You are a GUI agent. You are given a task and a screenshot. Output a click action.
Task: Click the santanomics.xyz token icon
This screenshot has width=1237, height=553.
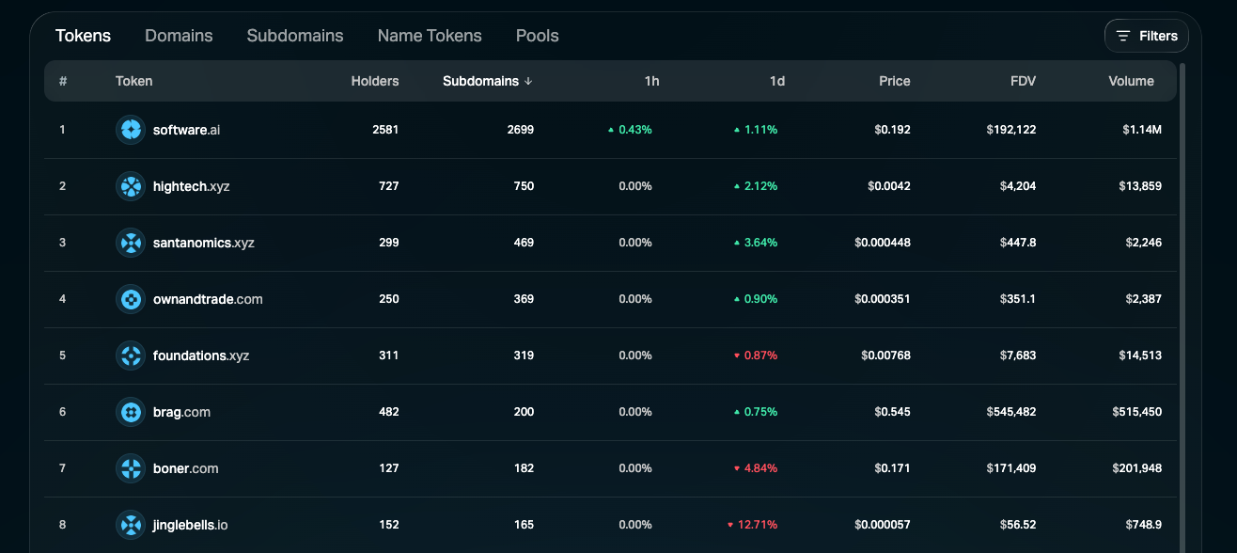[130, 243]
